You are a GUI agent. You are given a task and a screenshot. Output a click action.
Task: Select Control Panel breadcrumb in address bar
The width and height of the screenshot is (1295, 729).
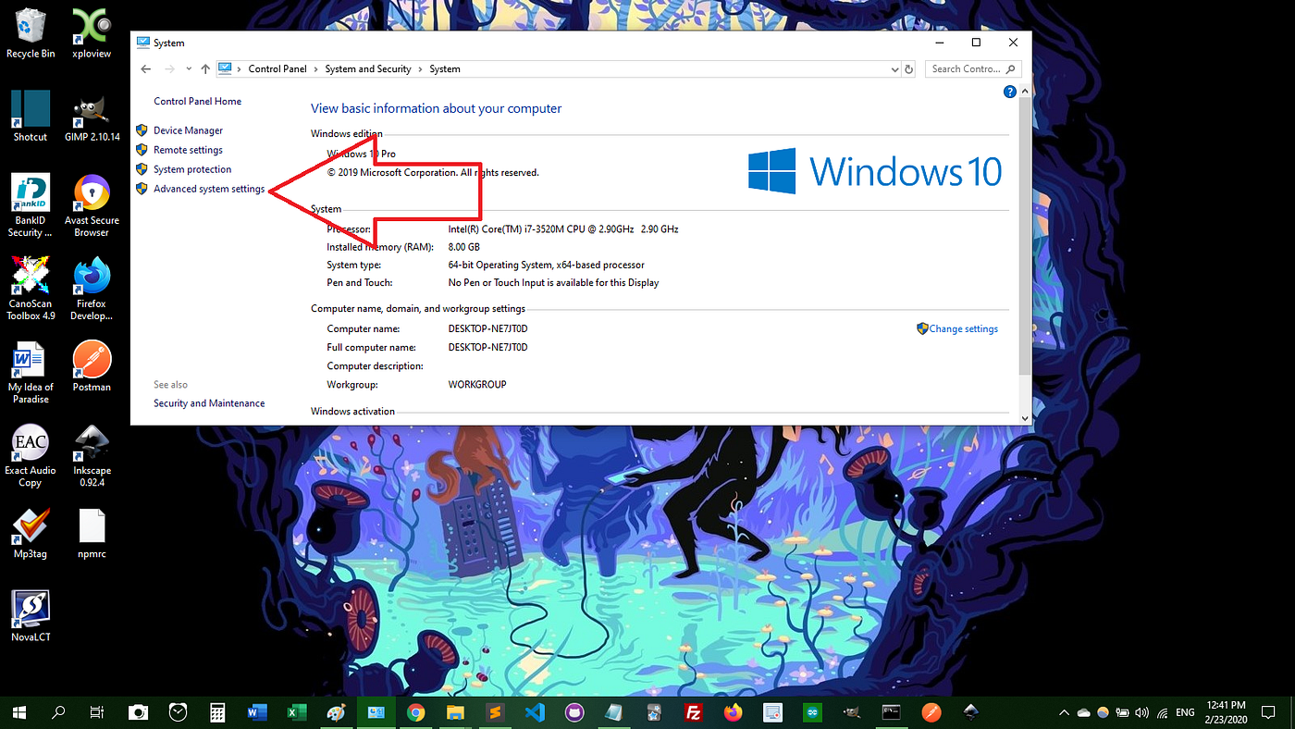[x=277, y=69]
